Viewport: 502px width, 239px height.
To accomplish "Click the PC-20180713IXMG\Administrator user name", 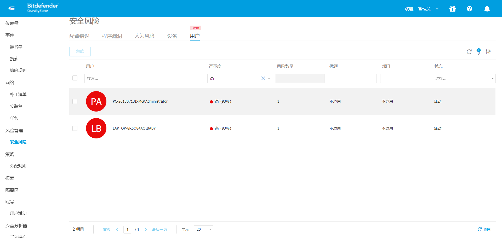I will (x=140, y=101).
